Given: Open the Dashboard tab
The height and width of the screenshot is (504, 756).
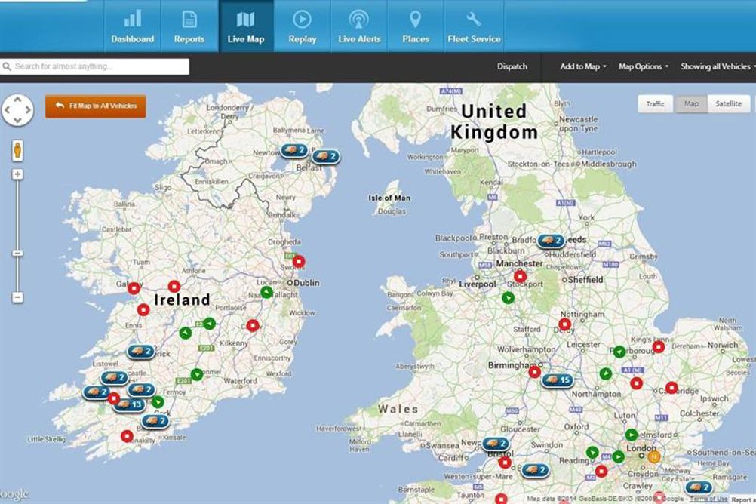Looking at the screenshot, I should pyautogui.click(x=133, y=26).
